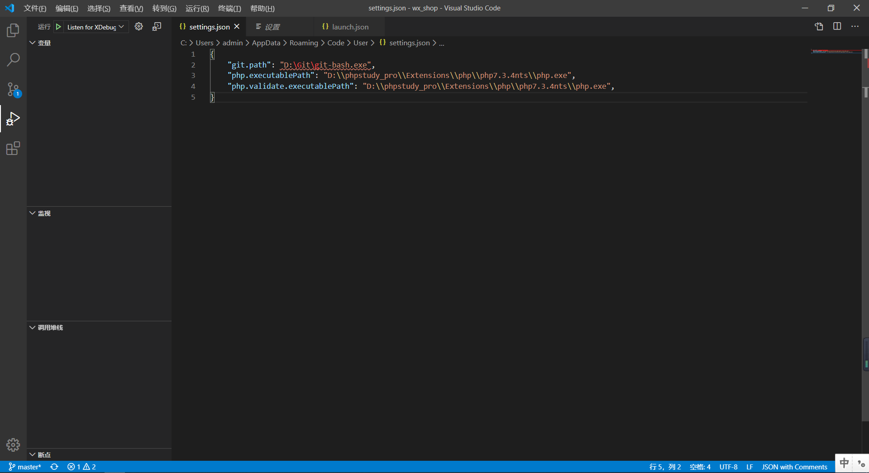Start debugging with the green play button
Screen dimensions: 869x473
(58, 27)
